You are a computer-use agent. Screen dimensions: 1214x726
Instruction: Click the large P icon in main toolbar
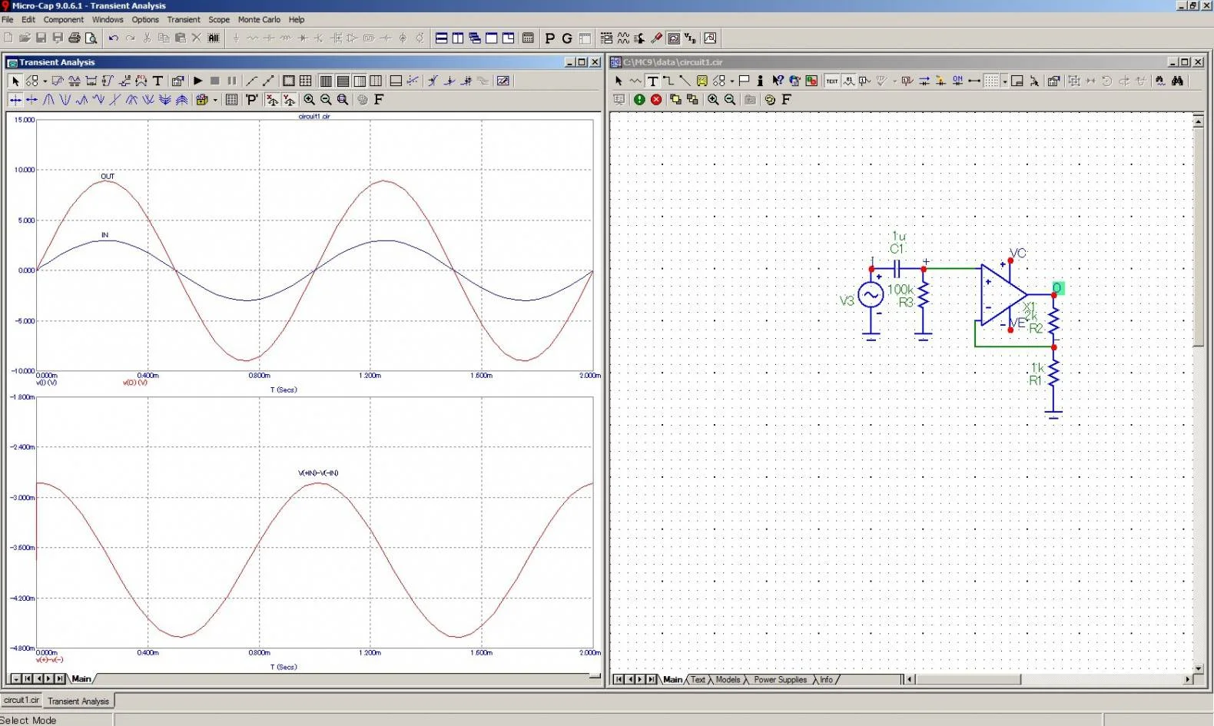tap(549, 38)
